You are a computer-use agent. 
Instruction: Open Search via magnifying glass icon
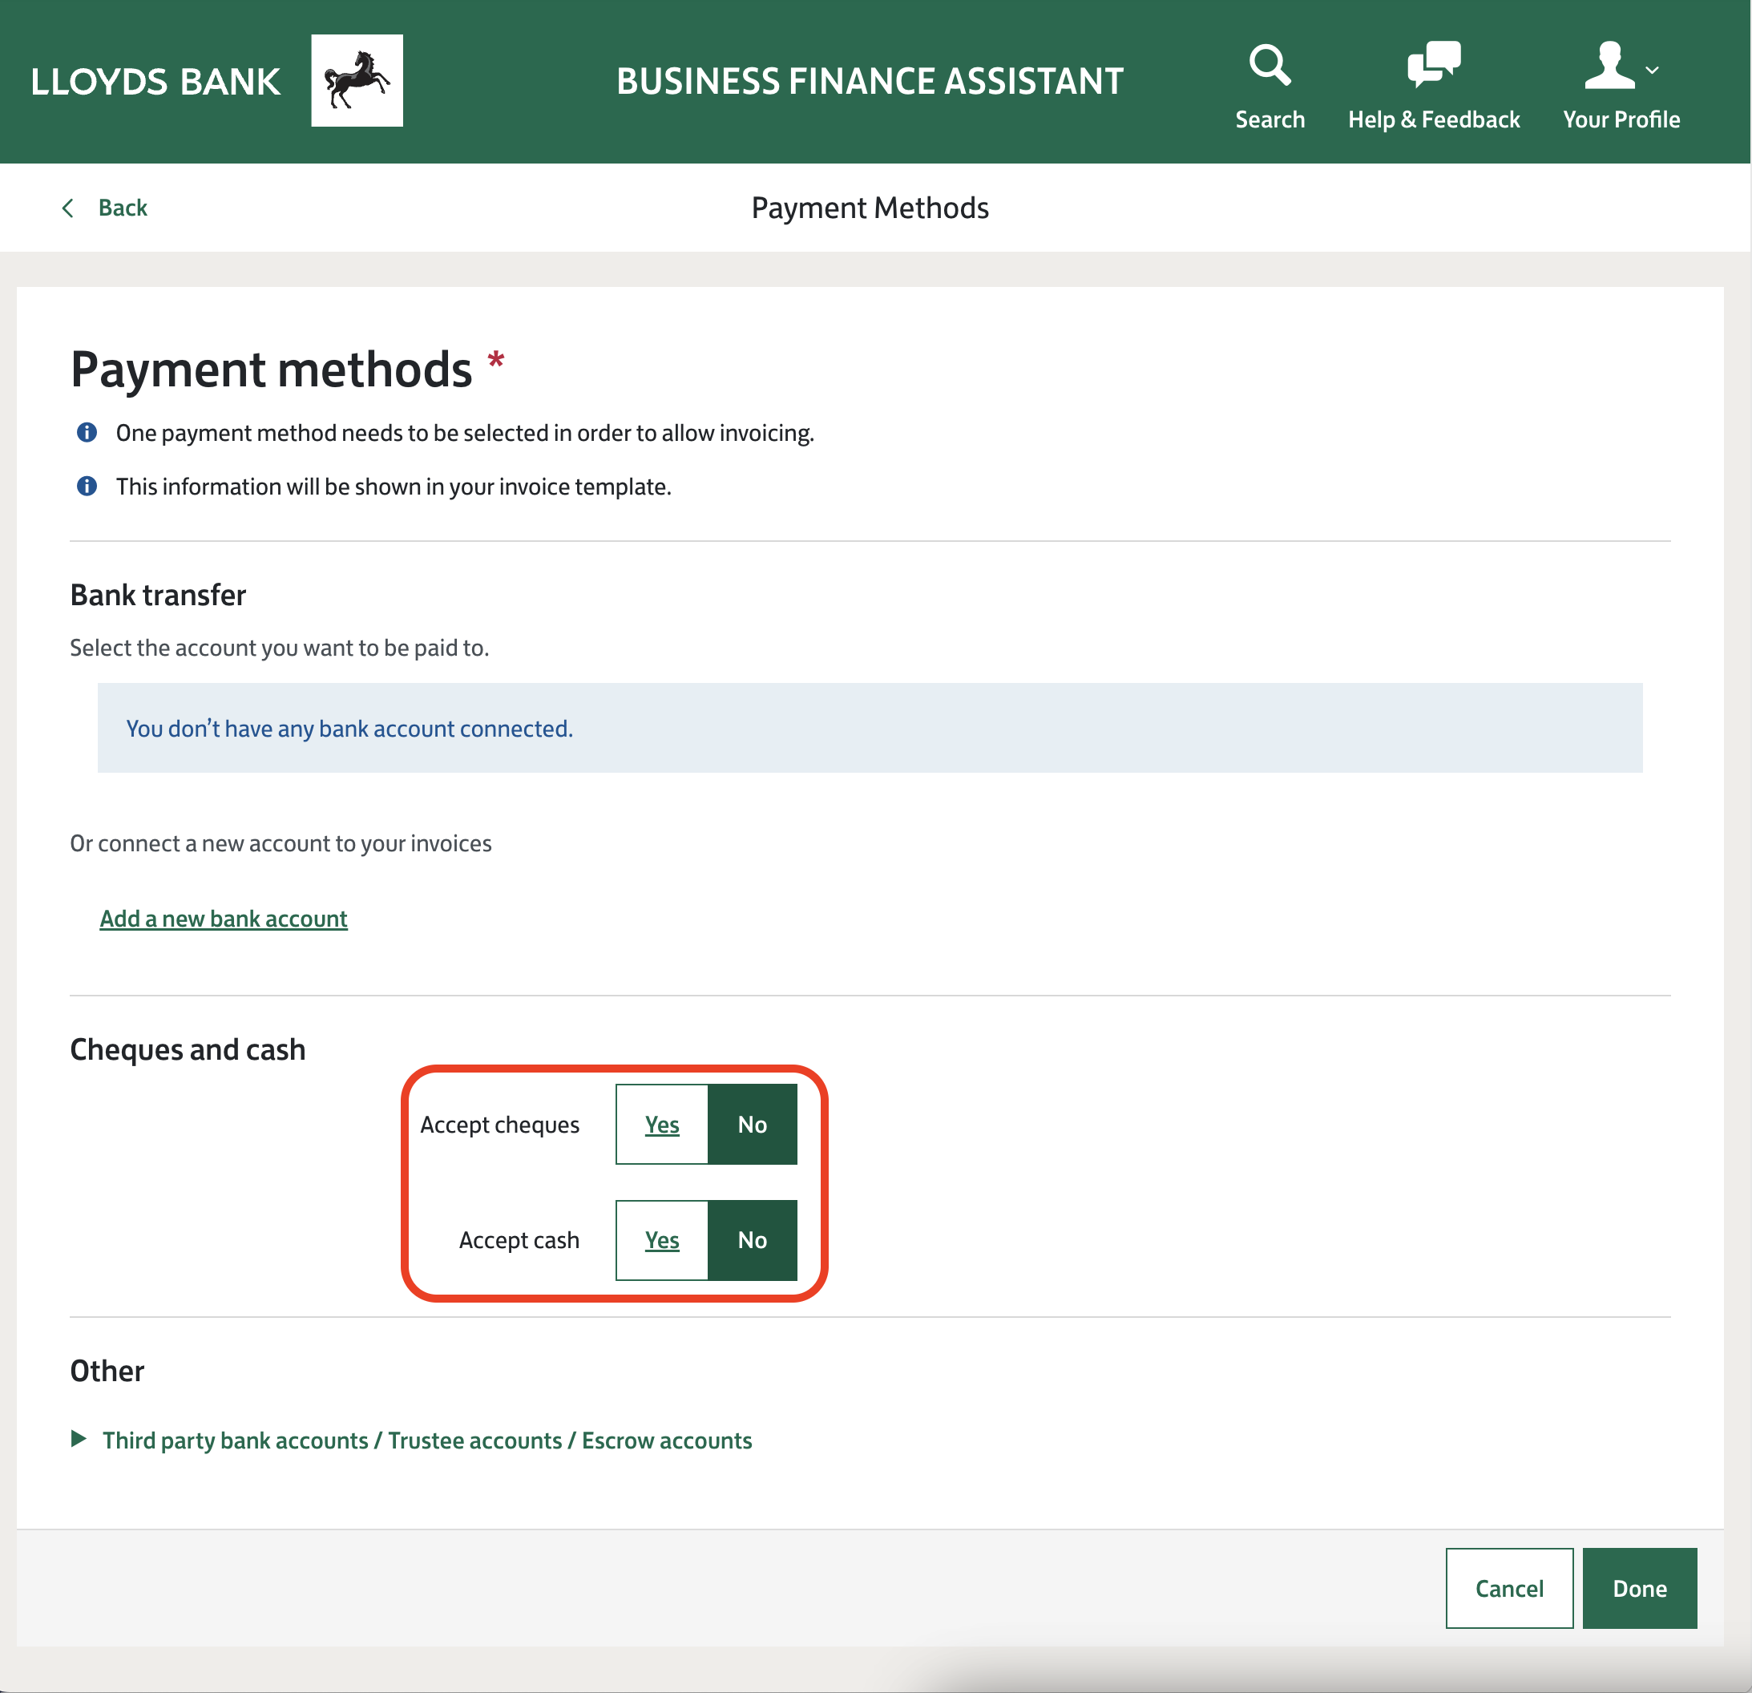tap(1270, 64)
